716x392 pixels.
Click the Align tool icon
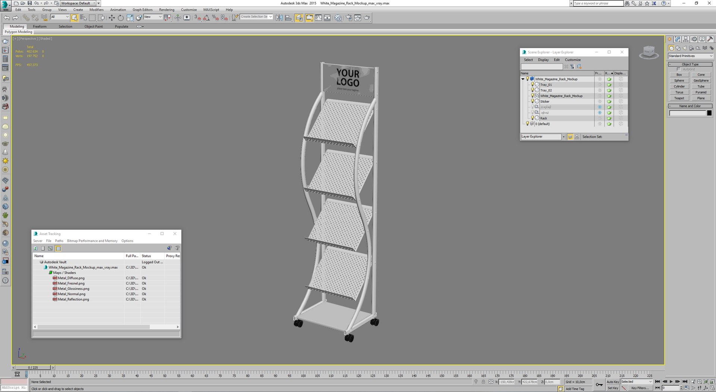pyautogui.click(x=288, y=18)
